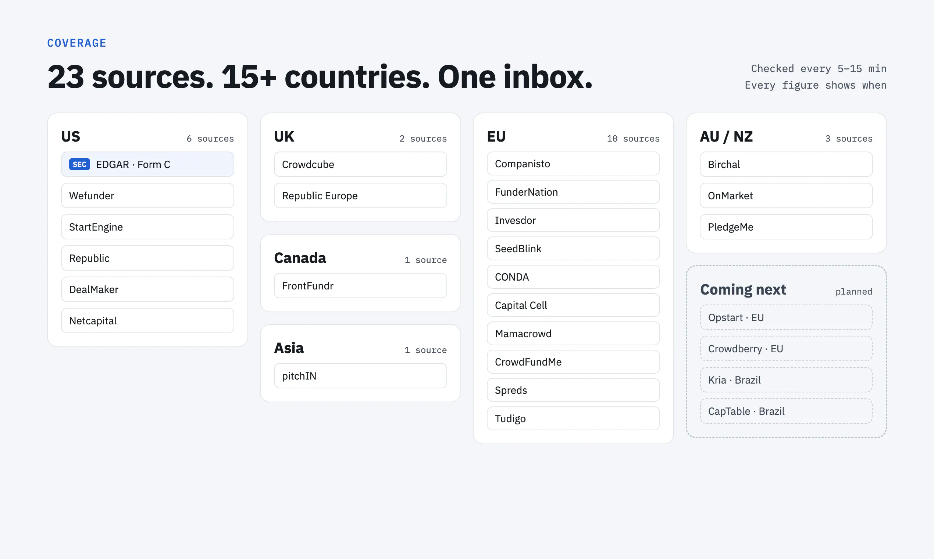Click the 'Coming next' heading
Viewport: 934px width, 559px height.
pos(743,289)
